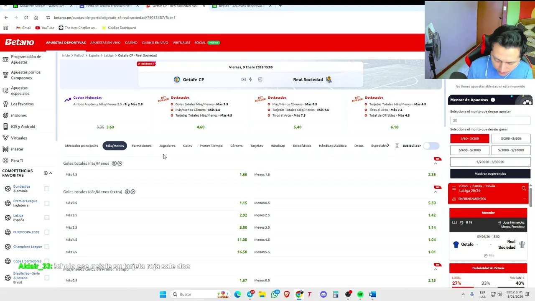The height and width of the screenshot is (301, 535).
Task: Open Programación de Apuestas sidebar item
Action: [x=28, y=59]
